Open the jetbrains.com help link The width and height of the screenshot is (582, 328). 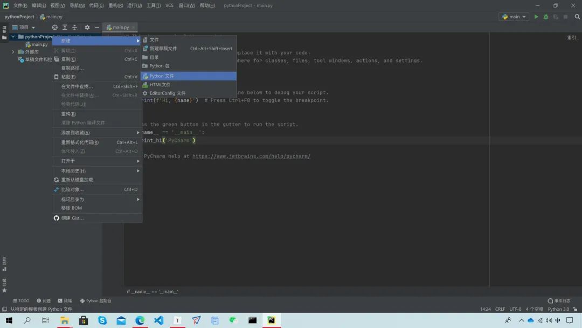click(x=251, y=156)
